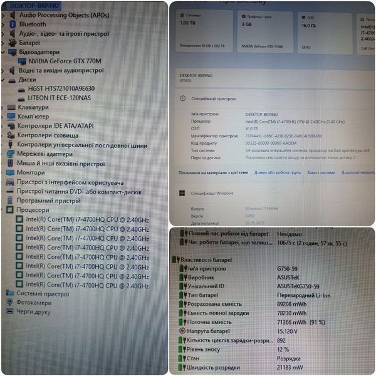Select Рівень зносу 12 % row
The image size is (376, 376).
coord(234,350)
